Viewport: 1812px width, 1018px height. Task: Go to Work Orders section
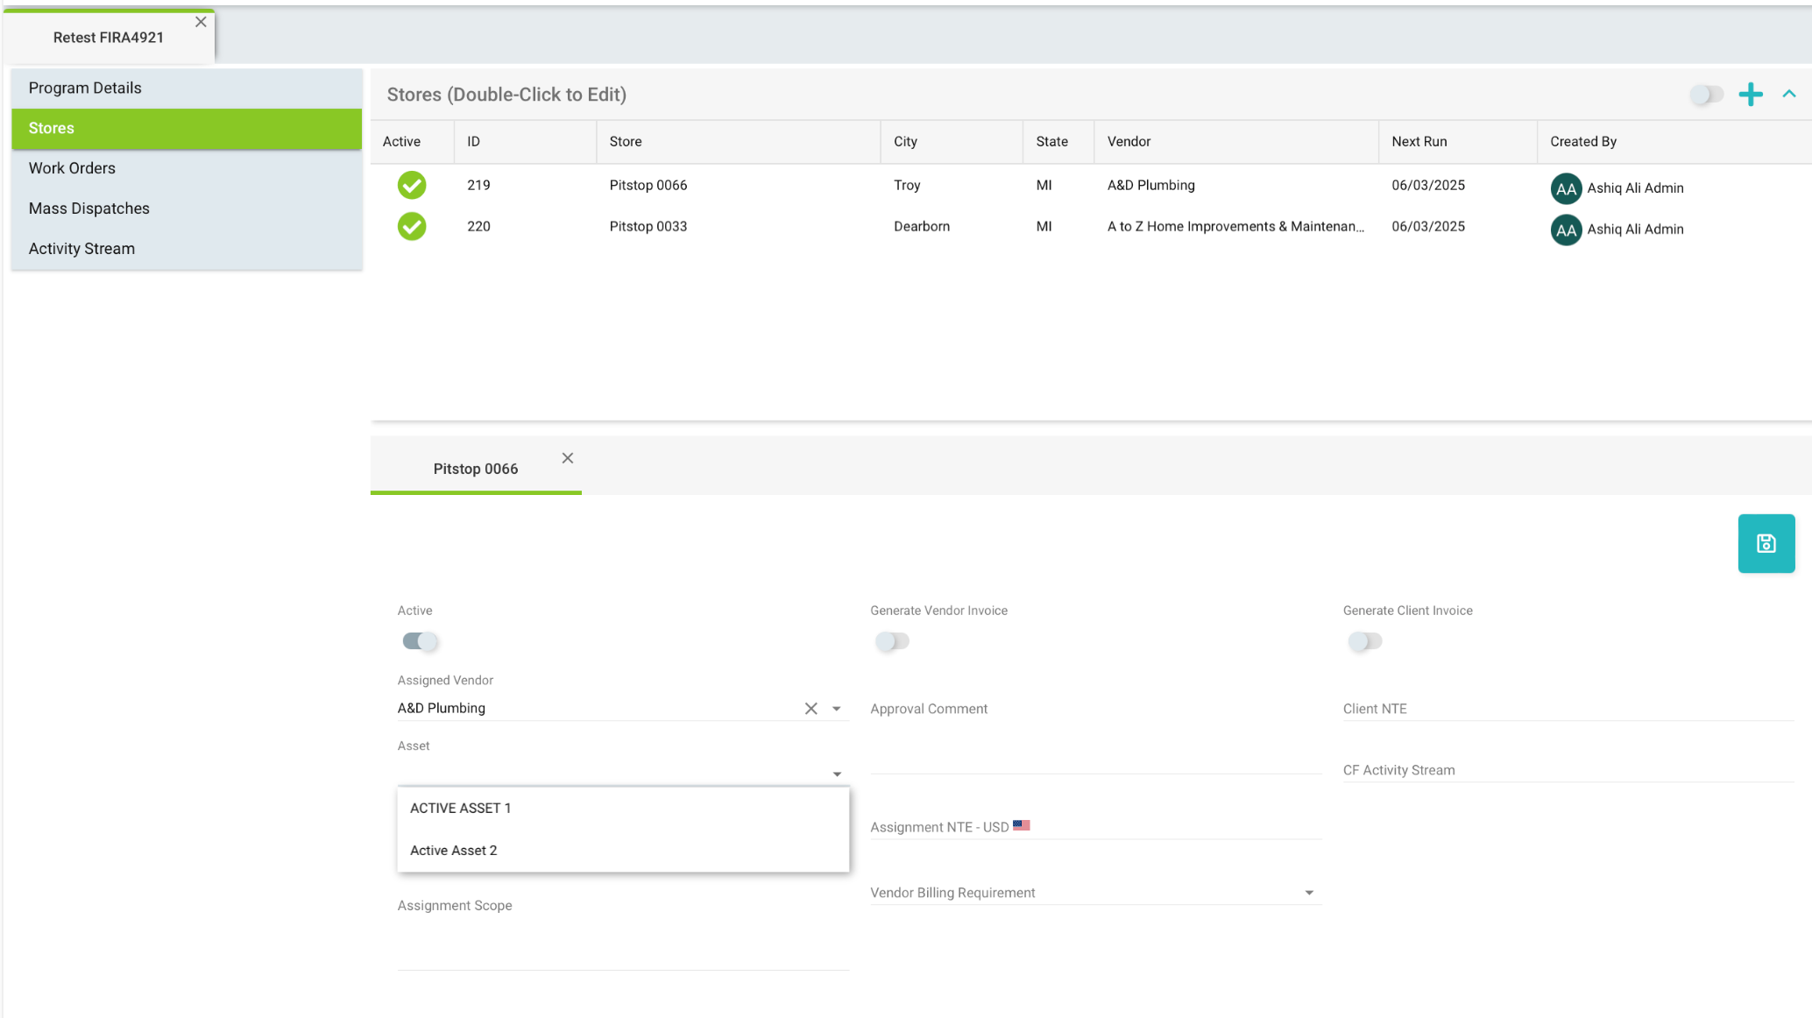coord(187,168)
